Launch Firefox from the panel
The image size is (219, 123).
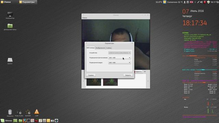24,121
